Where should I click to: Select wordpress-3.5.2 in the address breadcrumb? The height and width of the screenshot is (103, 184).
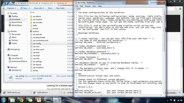pos(47,3)
